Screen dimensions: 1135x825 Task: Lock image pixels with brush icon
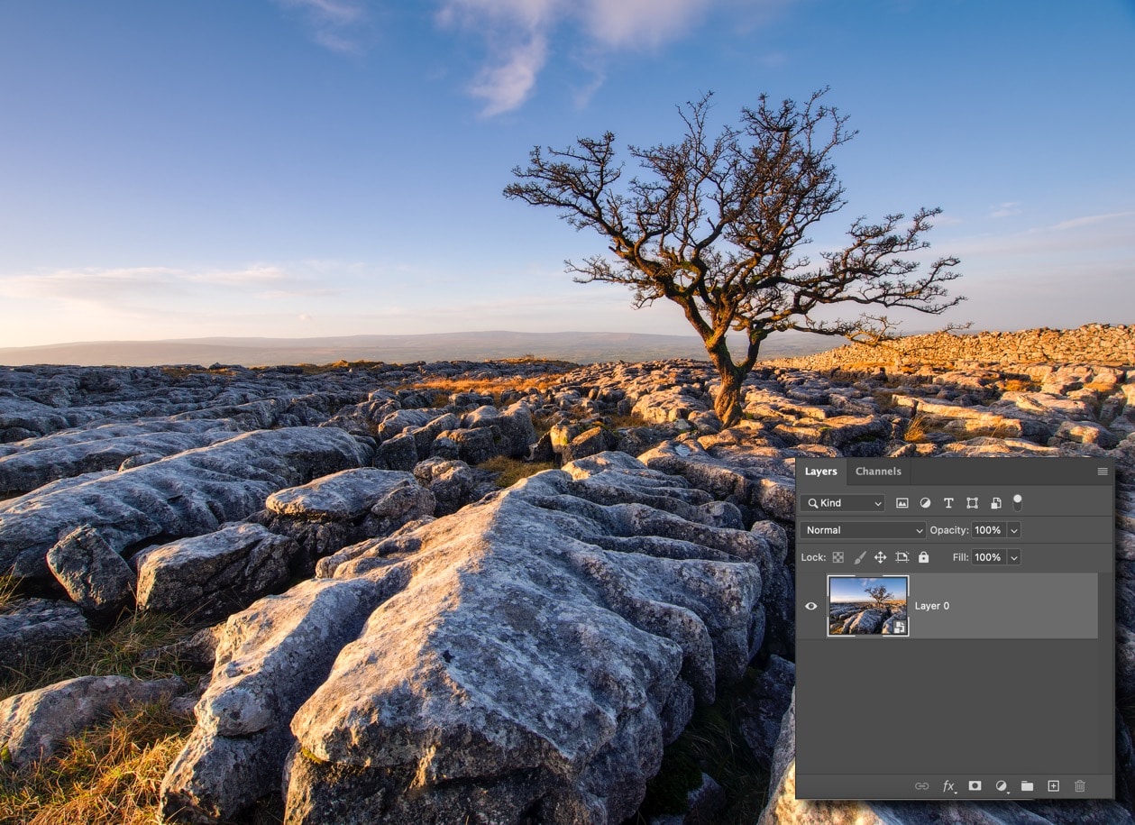tap(859, 557)
